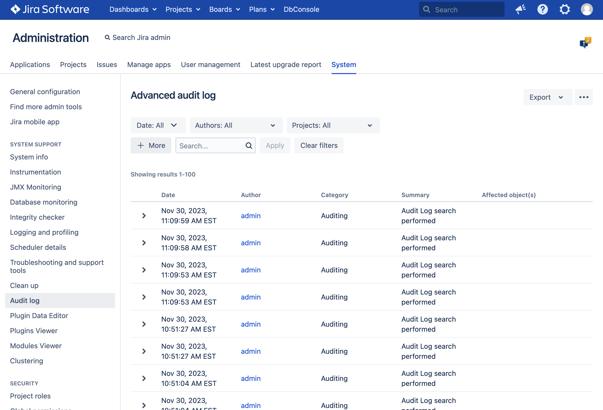
Task: Expand the 10:51:04 AM audit log row
Action: click(x=144, y=378)
